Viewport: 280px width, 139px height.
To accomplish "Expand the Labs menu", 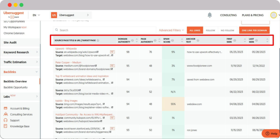I will point(37,96).
